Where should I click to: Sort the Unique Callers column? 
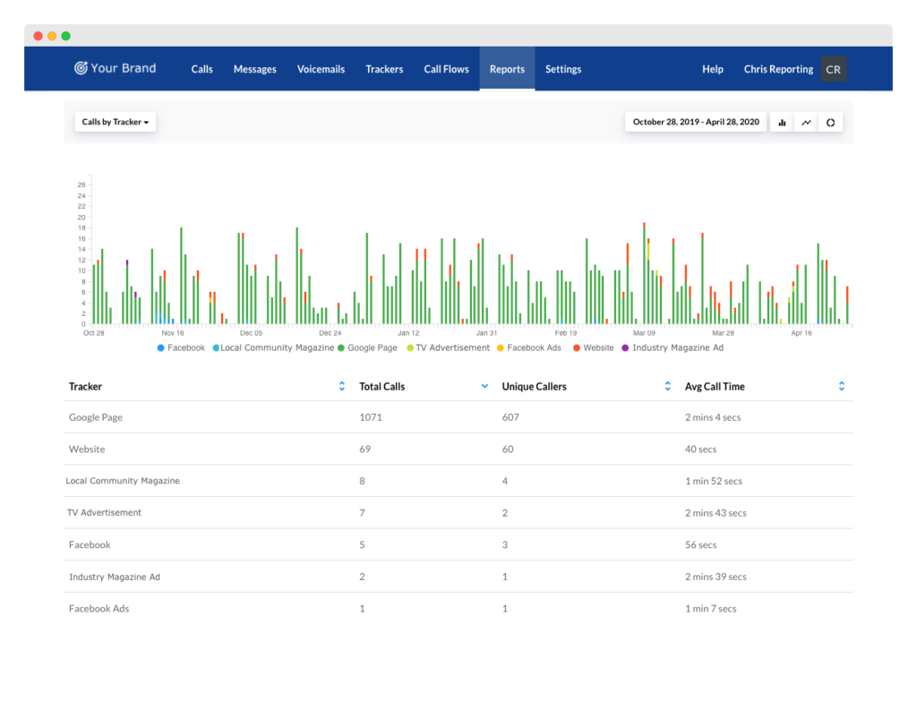click(666, 386)
